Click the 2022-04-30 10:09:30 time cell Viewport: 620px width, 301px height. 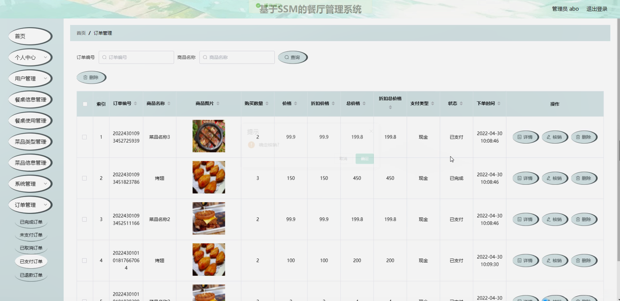(x=489, y=261)
